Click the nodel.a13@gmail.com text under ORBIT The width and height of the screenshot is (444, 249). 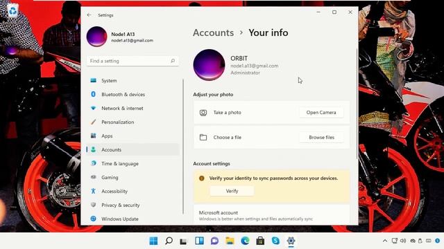[255, 66]
